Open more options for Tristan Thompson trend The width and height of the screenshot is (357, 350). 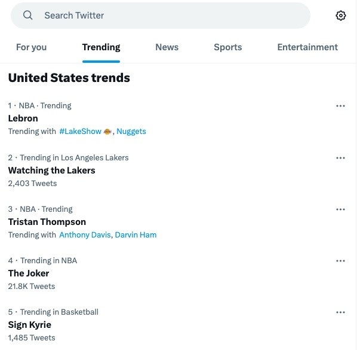(x=340, y=209)
